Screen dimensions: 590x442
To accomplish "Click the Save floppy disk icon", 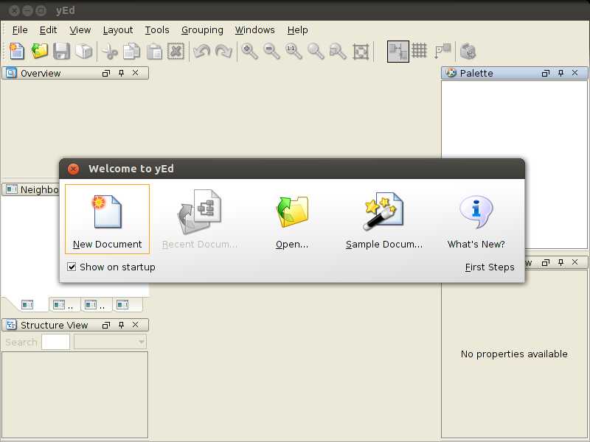I will tap(61, 51).
